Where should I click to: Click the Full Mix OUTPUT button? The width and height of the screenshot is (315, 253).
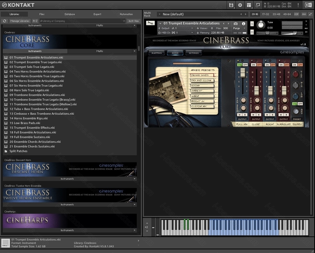coord(242,119)
